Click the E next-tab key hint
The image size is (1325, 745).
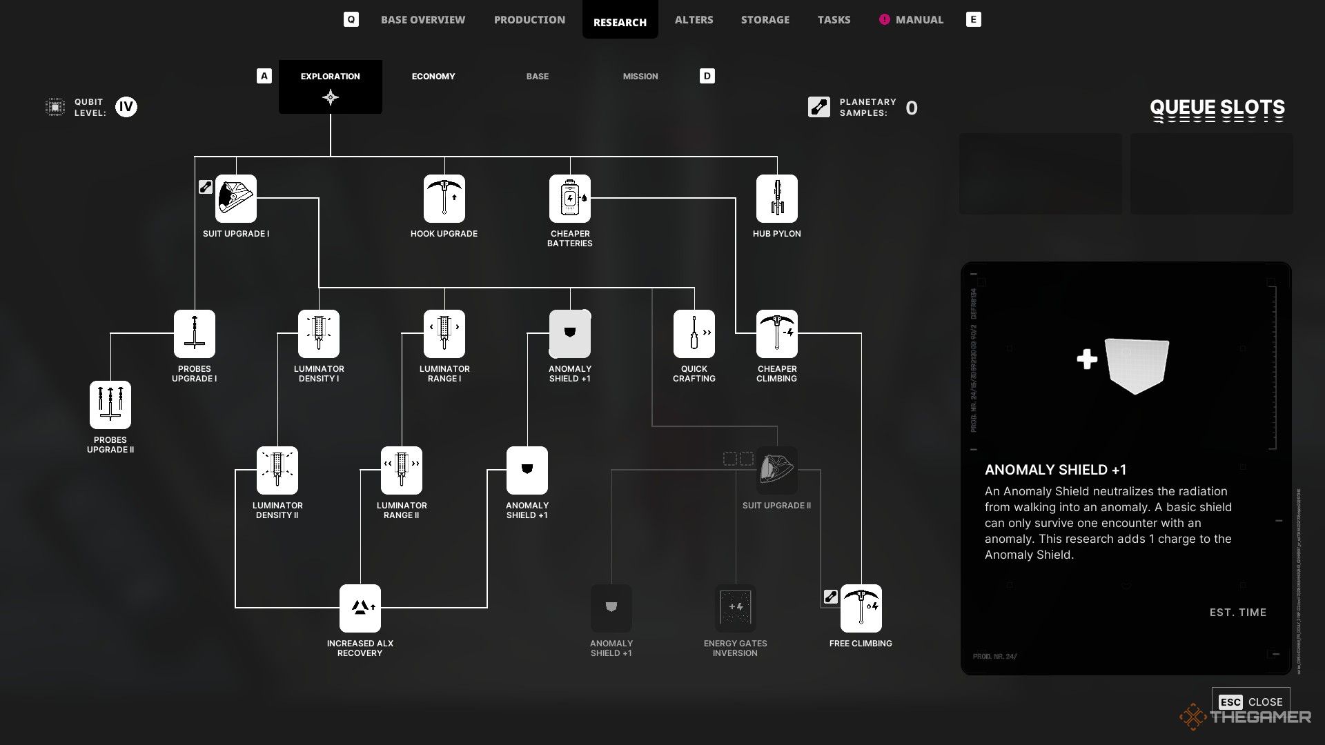tap(974, 19)
